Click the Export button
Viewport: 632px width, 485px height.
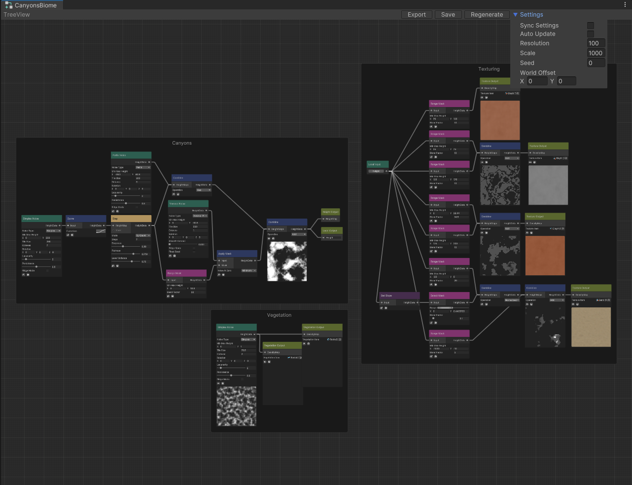point(417,14)
